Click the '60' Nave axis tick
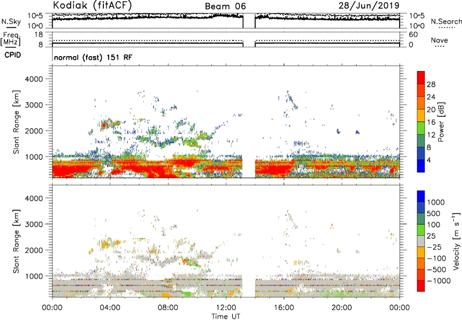Screen dimensions: 462x320 [x=413, y=35]
